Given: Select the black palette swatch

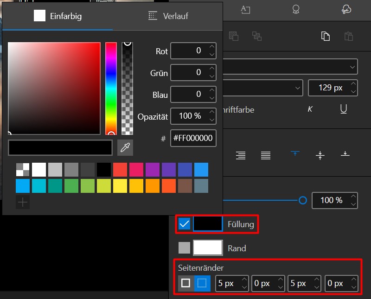Looking at the screenshot, I should pos(104,170).
